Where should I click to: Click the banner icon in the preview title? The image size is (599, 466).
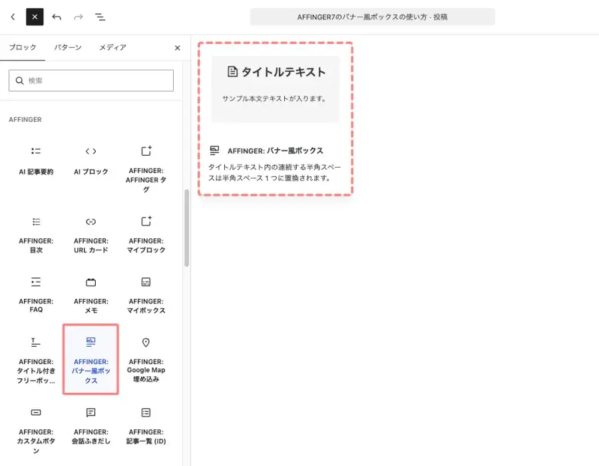[x=215, y=150]
